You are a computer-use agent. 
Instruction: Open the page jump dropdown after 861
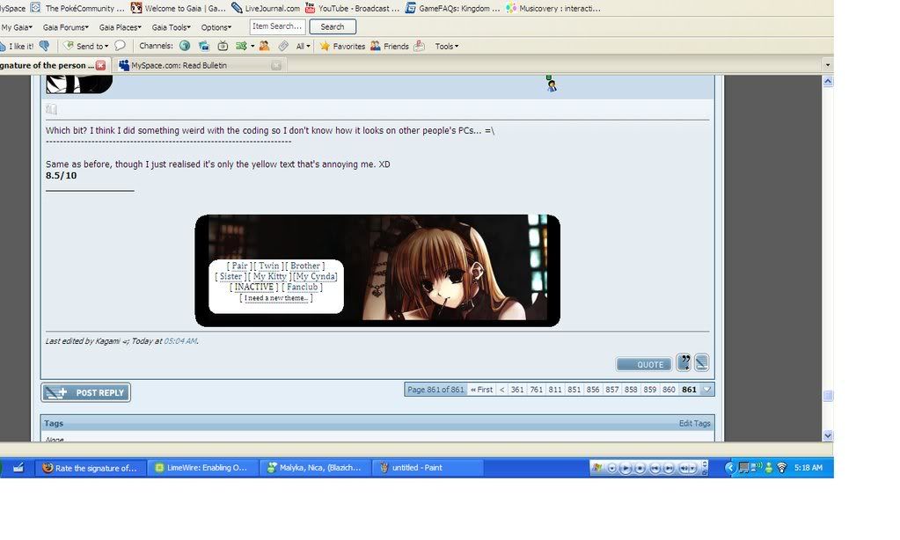707,389
